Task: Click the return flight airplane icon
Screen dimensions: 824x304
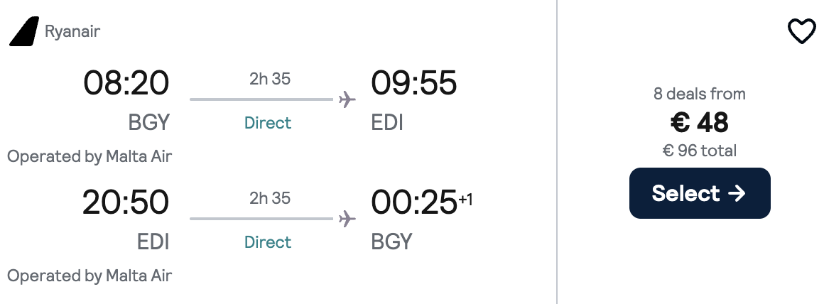Action: (x=347, y=219)
